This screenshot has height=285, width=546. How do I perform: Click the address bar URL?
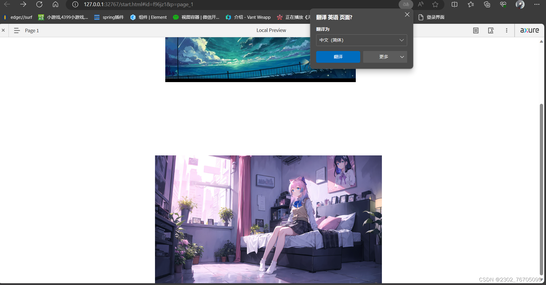[x=138, y=4]
